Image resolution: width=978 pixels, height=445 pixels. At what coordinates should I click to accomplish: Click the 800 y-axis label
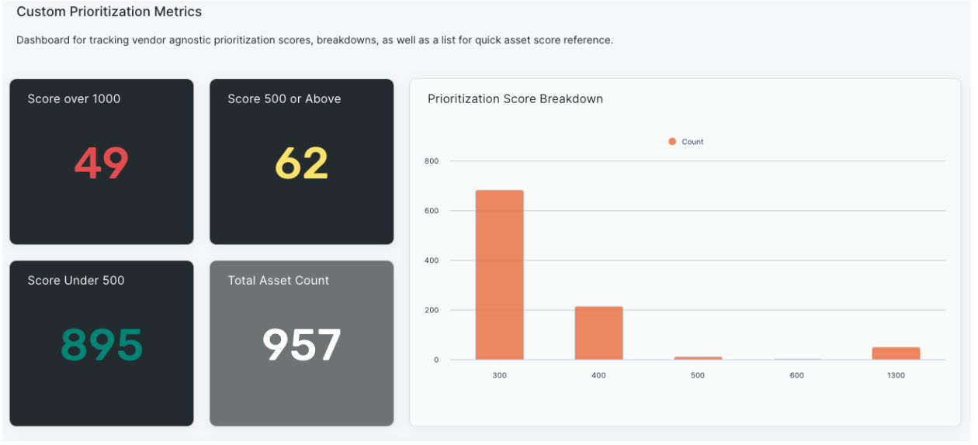coord(432,161)
